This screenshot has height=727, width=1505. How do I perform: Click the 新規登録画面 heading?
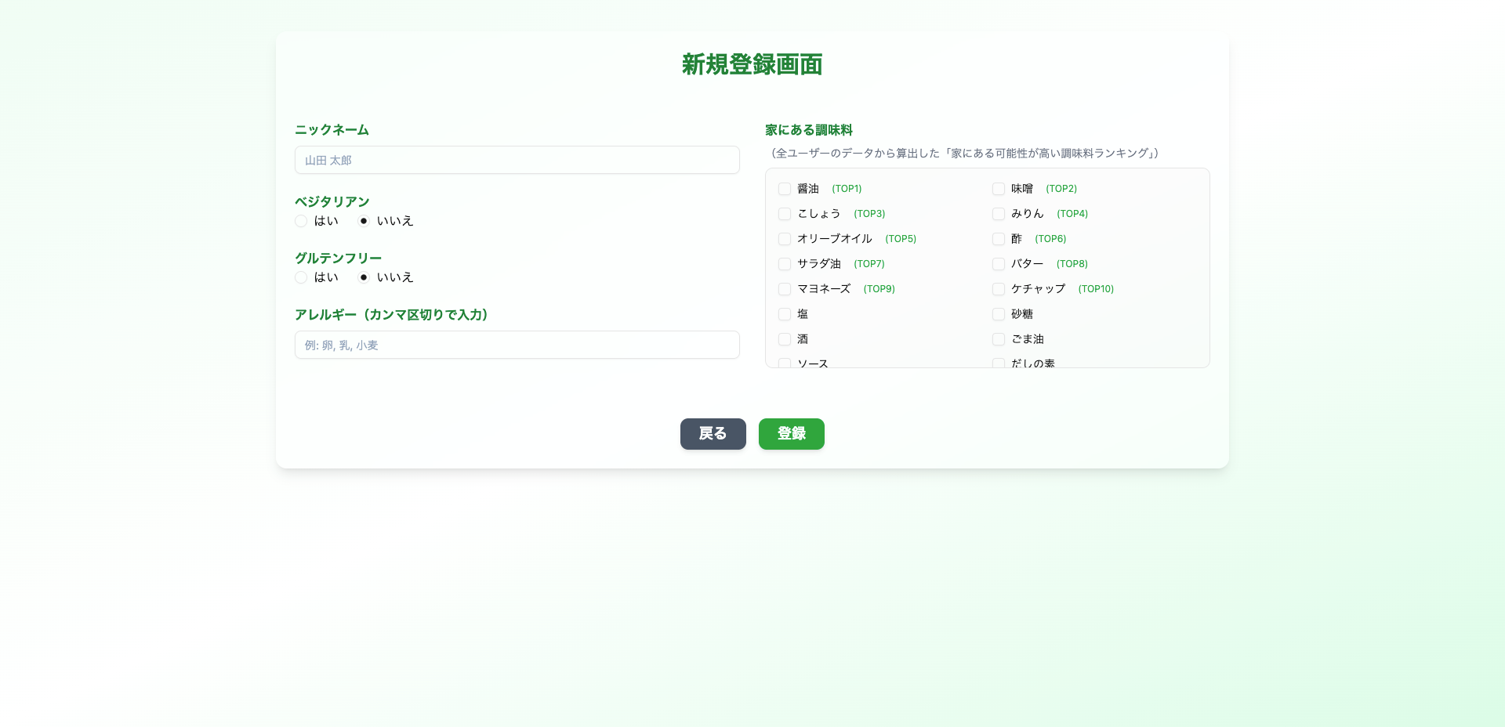(x=752, y=64)
